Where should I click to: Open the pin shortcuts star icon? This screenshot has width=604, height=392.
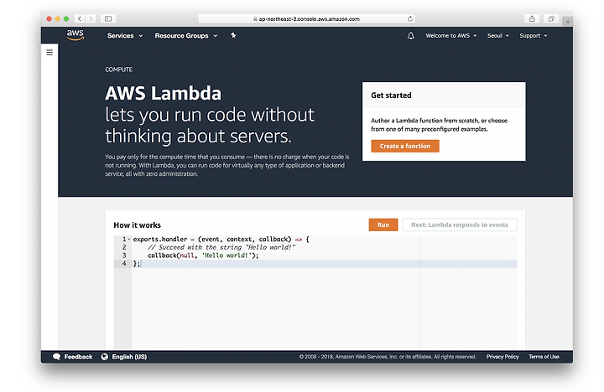point(233,35)
